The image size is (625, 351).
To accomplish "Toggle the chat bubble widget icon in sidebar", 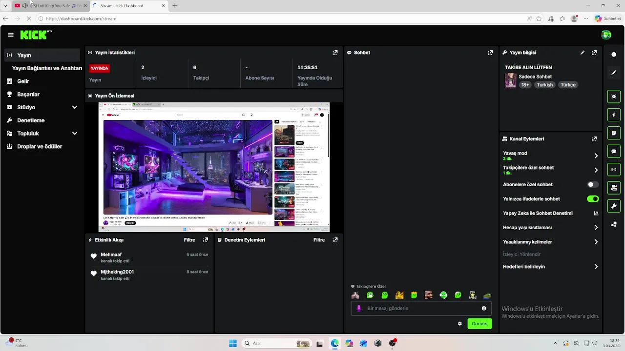I will click(614, 151).
